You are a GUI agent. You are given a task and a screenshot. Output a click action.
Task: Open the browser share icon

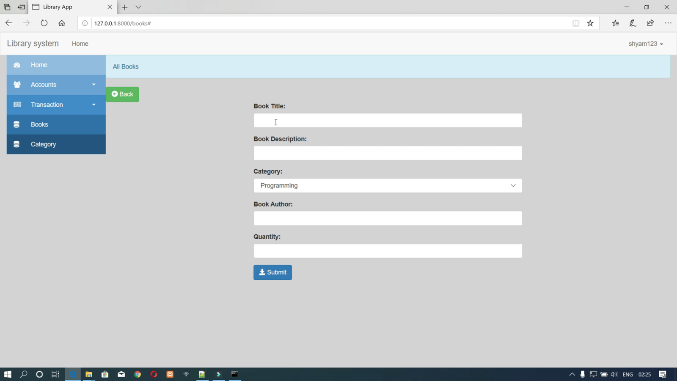click(x=650, y=23)
